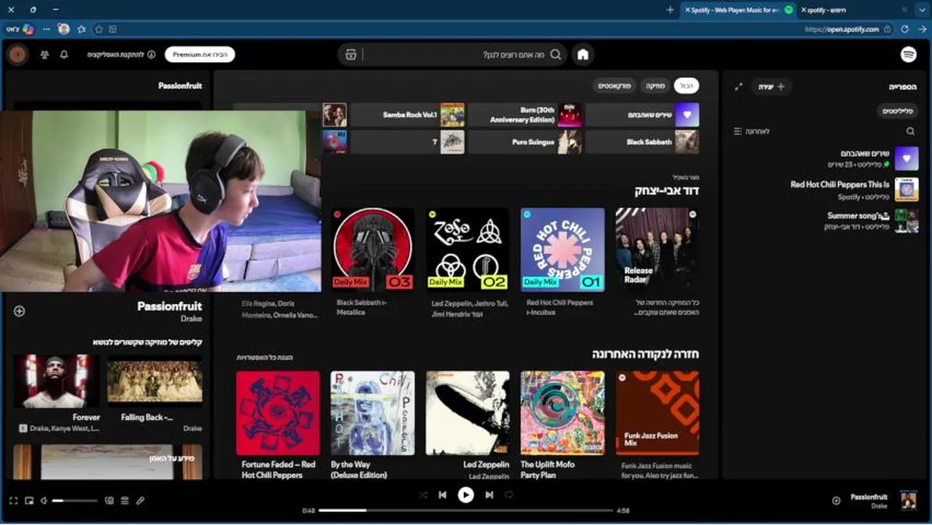Go to Spotify Home via house icon
The width and height of the screenshot is (932, 525).
pyautogui.click(x=583, y=55)
